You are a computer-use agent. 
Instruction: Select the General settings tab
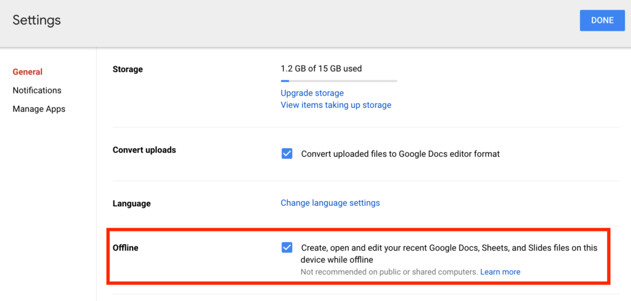point(28,72)
